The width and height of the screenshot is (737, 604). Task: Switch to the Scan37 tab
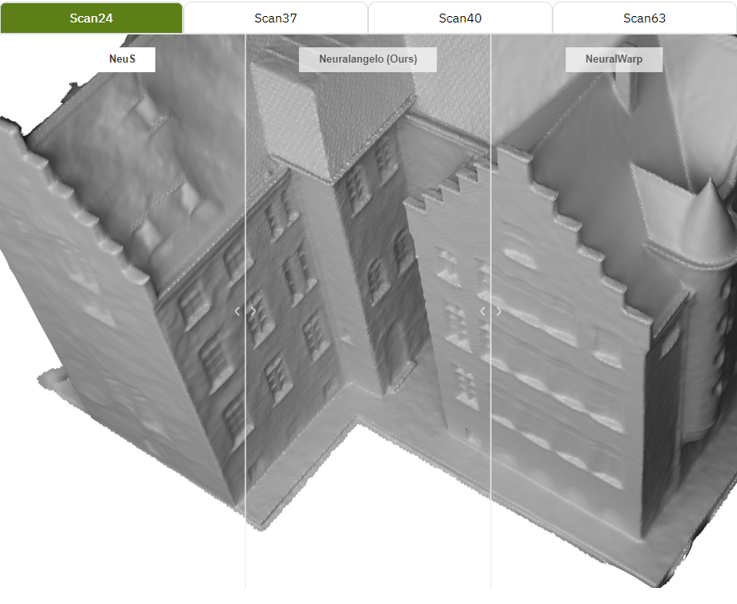click(x=275, y=18)
